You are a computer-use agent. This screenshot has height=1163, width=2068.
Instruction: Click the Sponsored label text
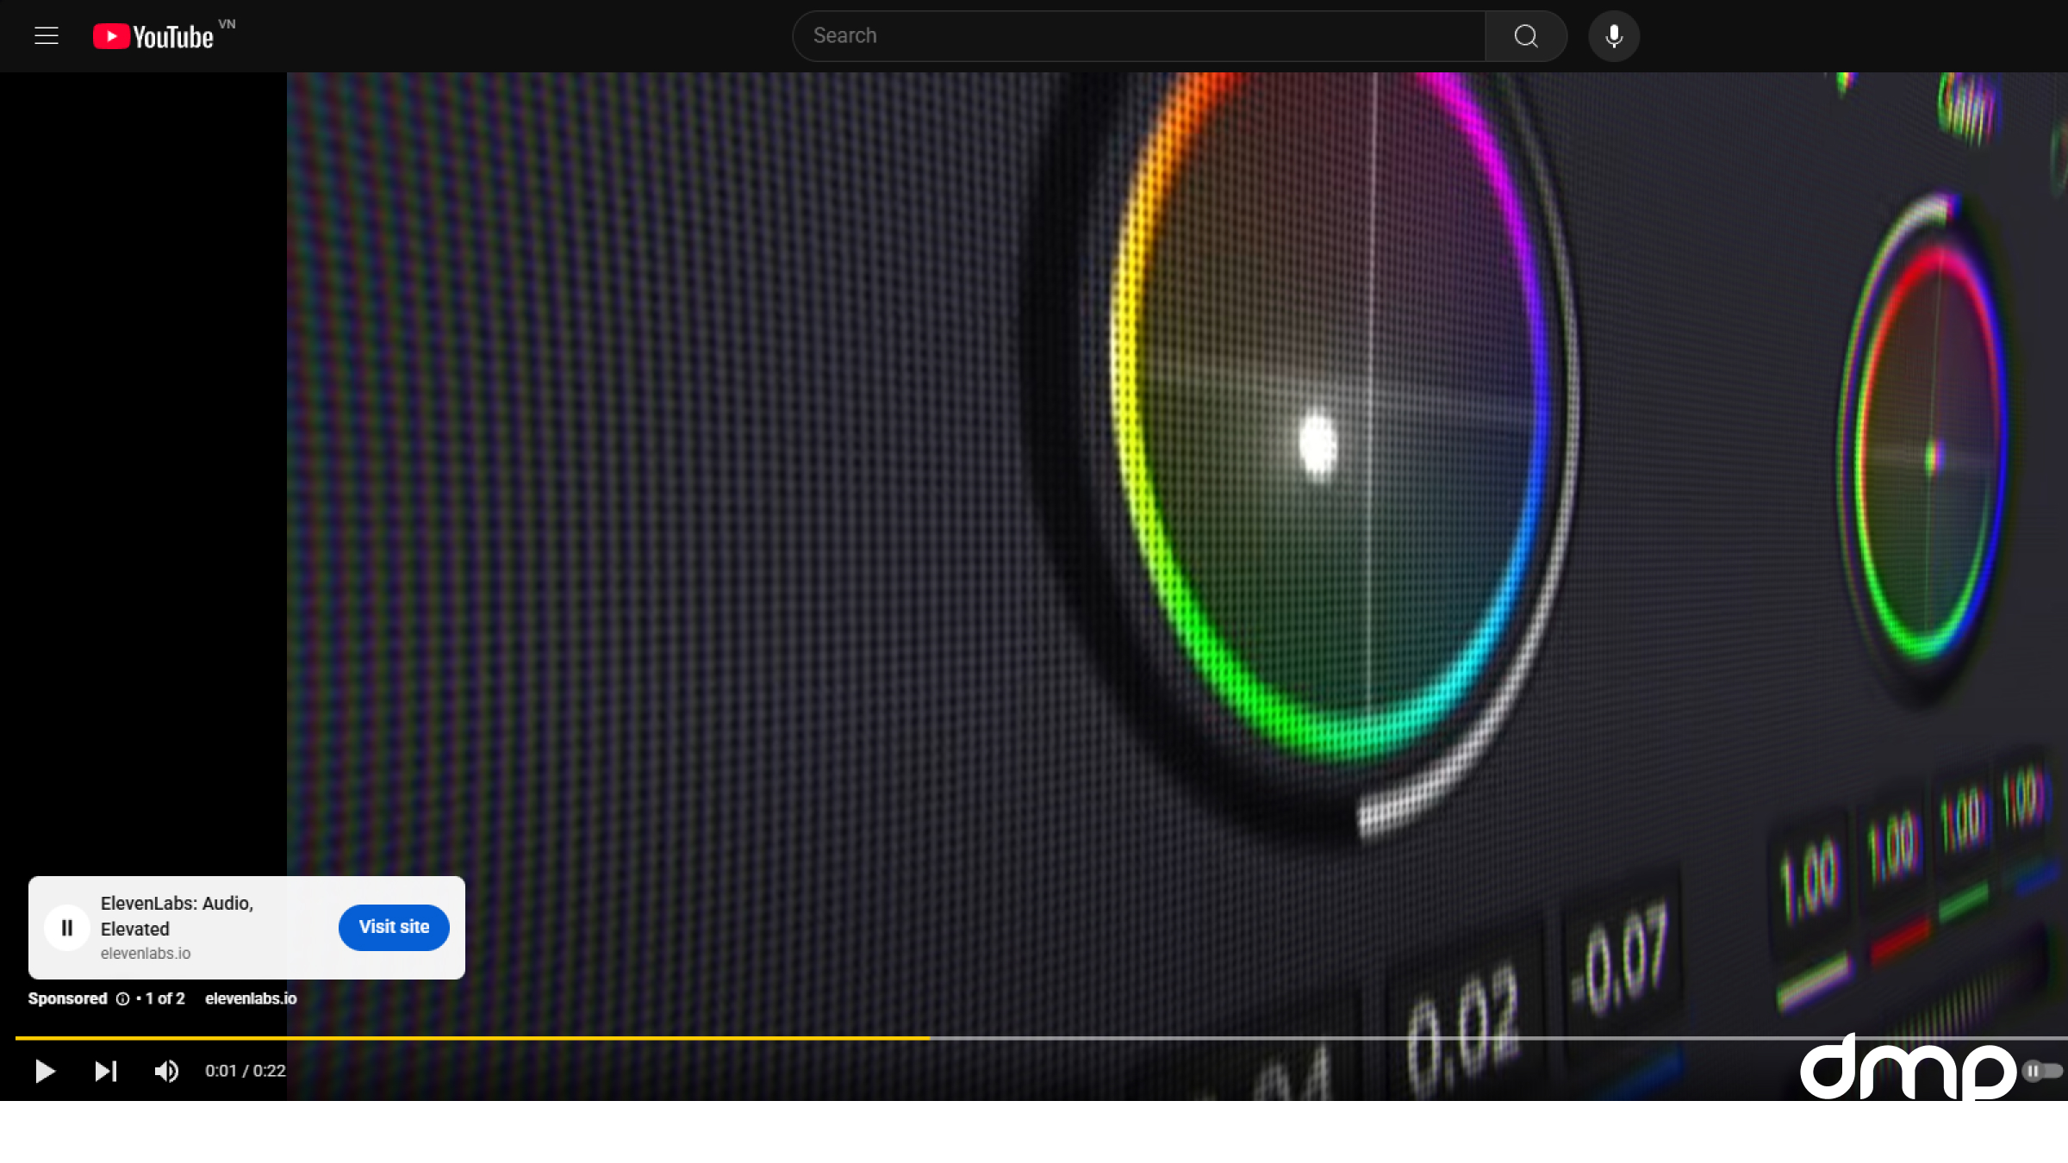[x=67, y=998]
